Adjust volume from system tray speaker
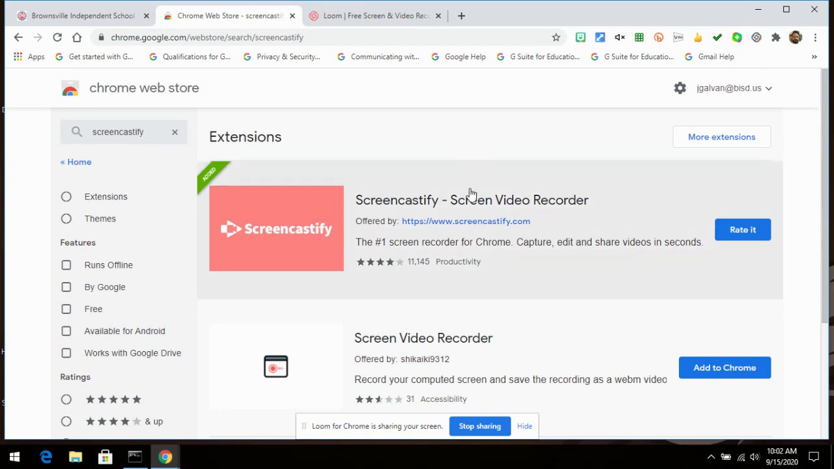 pyautogui.click(x=755, y=457)
